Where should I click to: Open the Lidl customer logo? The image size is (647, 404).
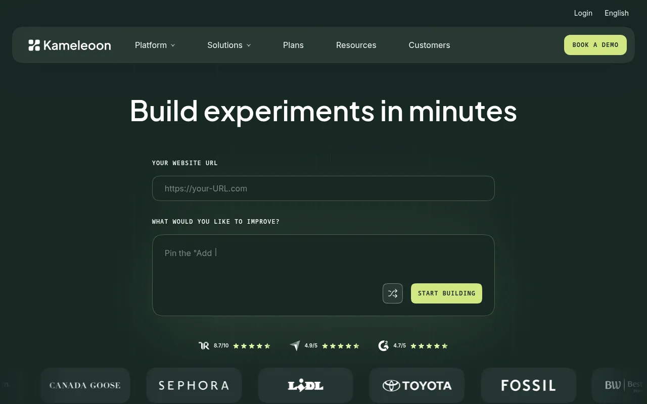click(x=305, y=385)
